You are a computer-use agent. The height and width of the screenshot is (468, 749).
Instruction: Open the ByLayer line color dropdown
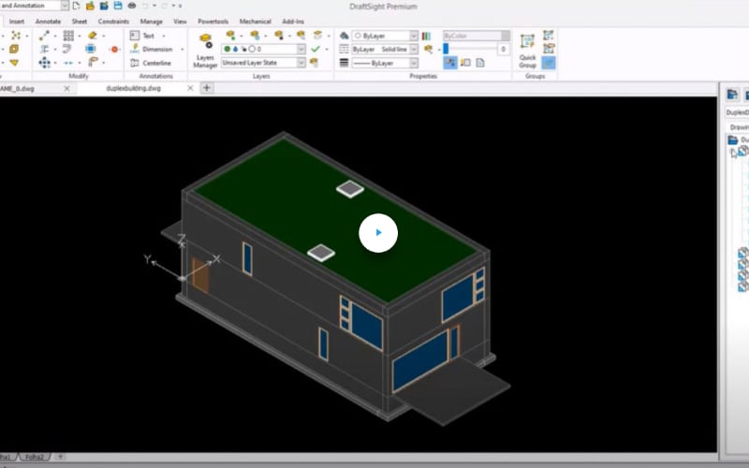pyautogui.click(x=414, y=36)
